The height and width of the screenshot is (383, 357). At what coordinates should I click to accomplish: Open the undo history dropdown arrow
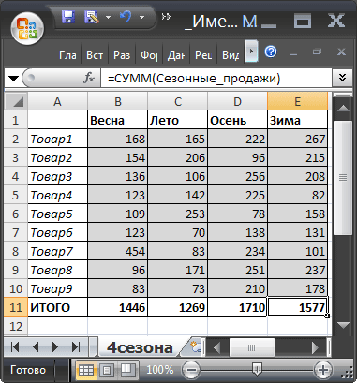pos(141,17)
